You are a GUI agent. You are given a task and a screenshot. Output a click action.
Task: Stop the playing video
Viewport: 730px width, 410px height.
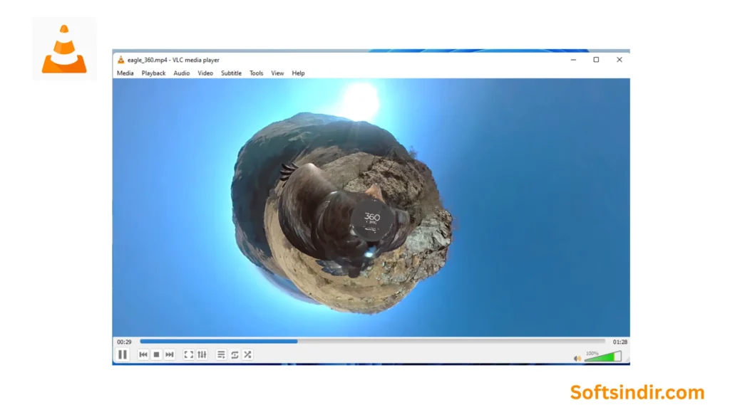pyautogui.click(x=156, y=354)
